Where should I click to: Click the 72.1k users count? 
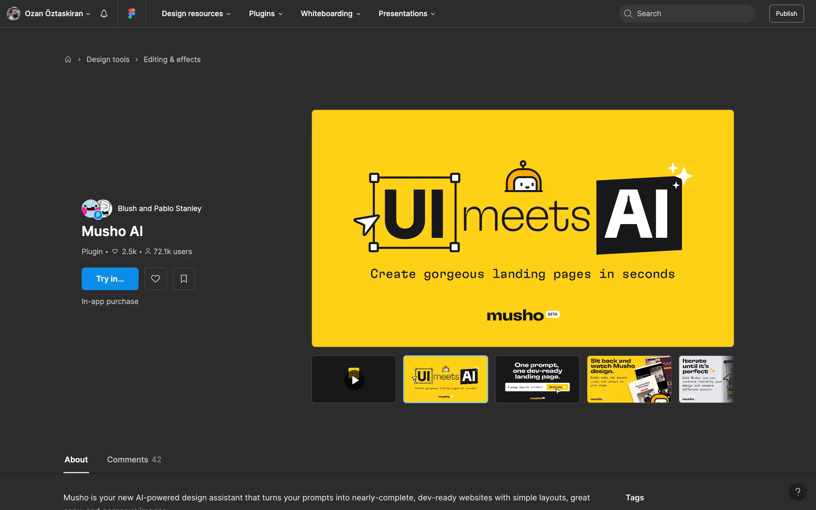tap(169, 252)
